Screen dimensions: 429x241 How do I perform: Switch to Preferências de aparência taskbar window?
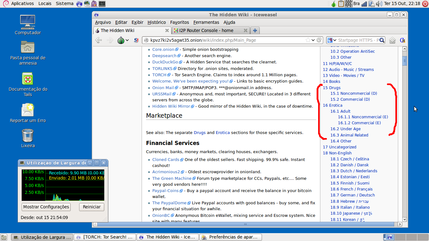tap(231, 237)
